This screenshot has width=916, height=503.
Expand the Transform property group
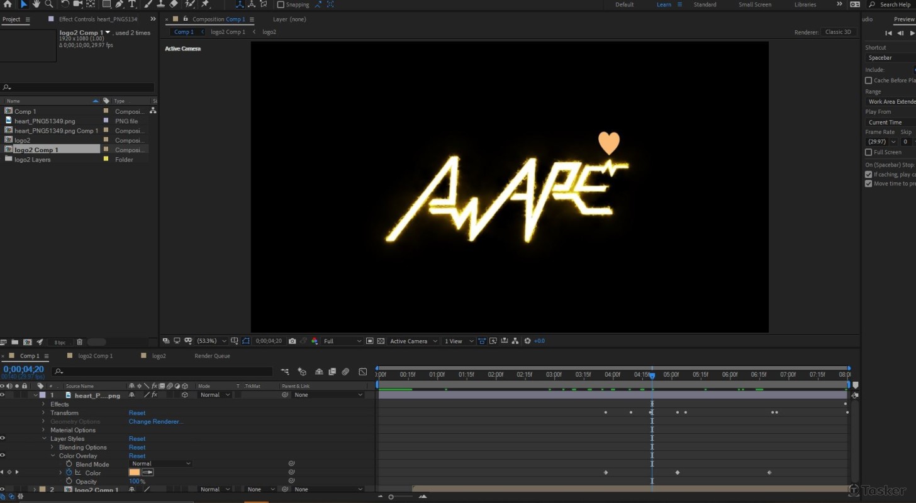pos(43,413)
